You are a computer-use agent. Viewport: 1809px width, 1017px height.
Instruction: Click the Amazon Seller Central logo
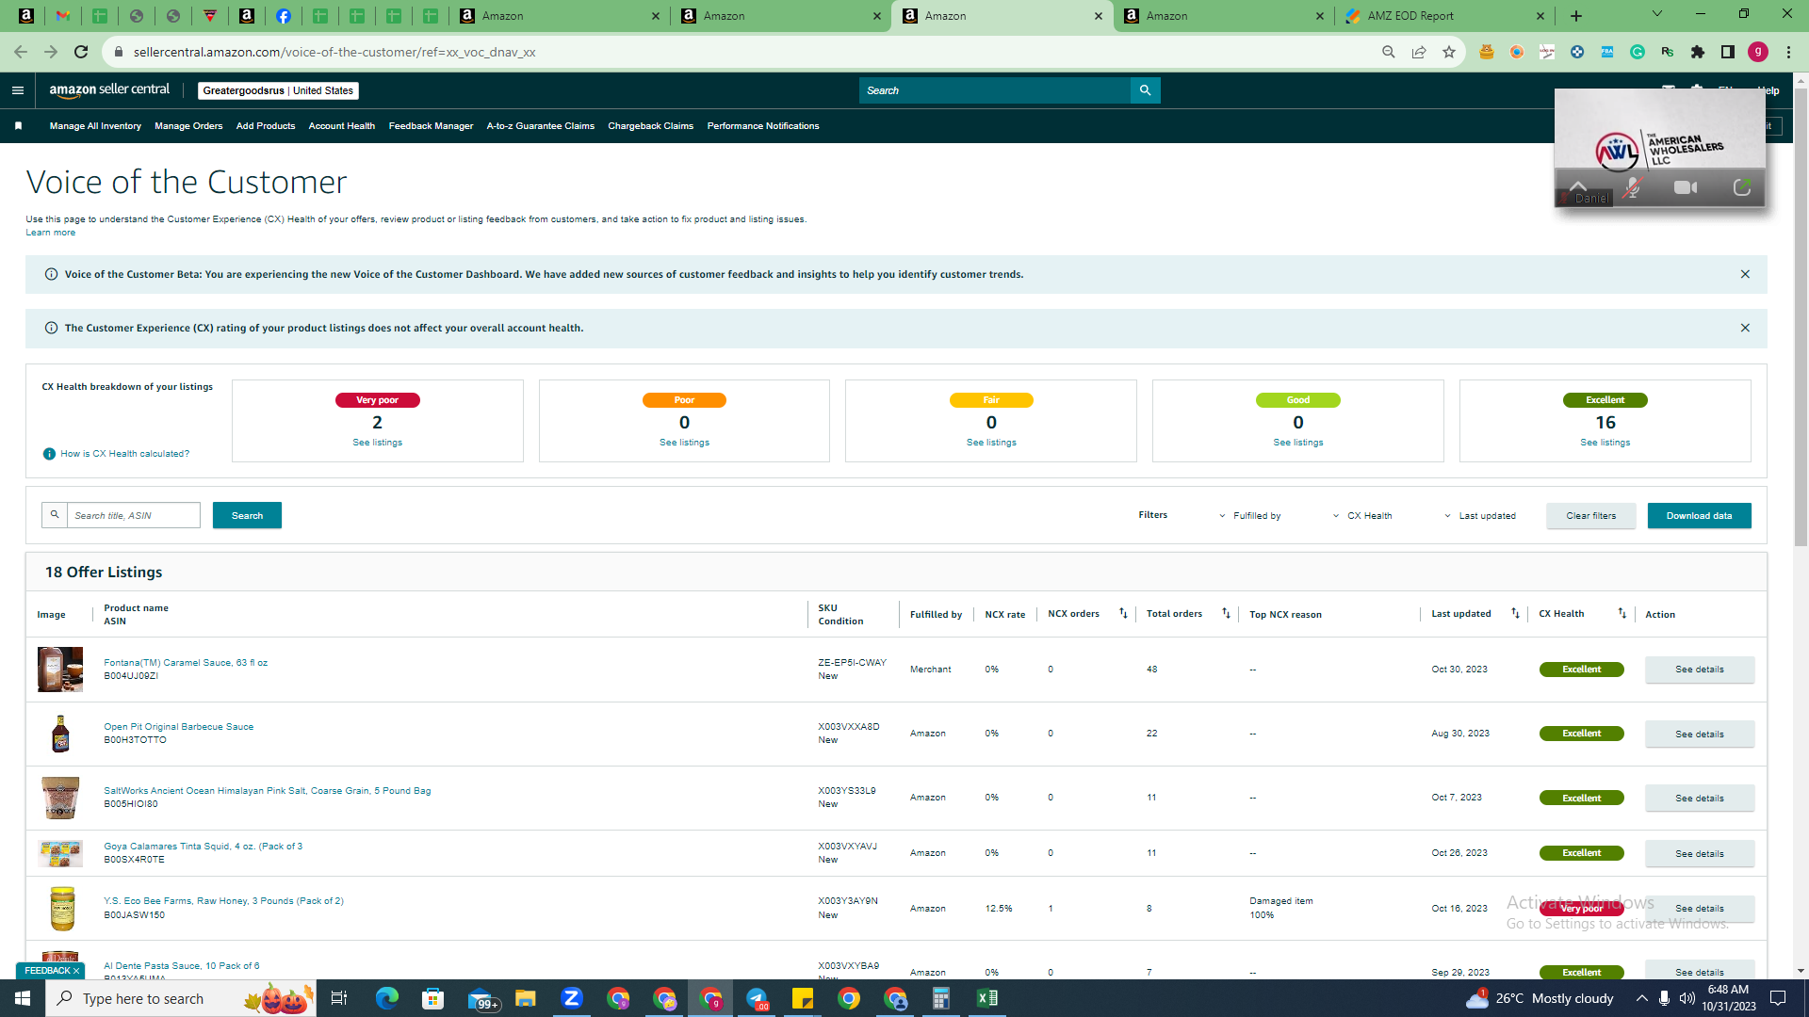click(109, 90)
